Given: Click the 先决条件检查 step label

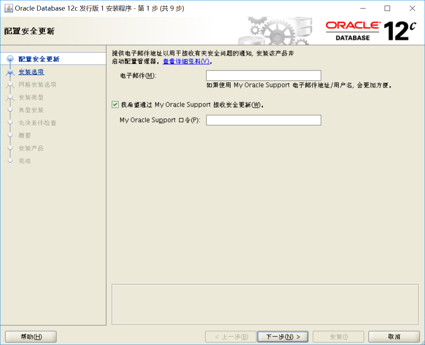Looking at the screenshot, I should click(x=37, y=123).
